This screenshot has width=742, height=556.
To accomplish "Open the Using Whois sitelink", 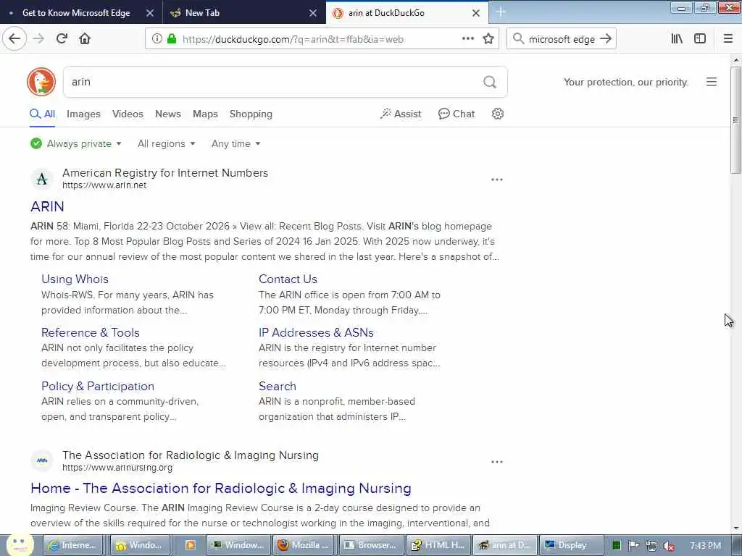I will click(x=75, y=279).
